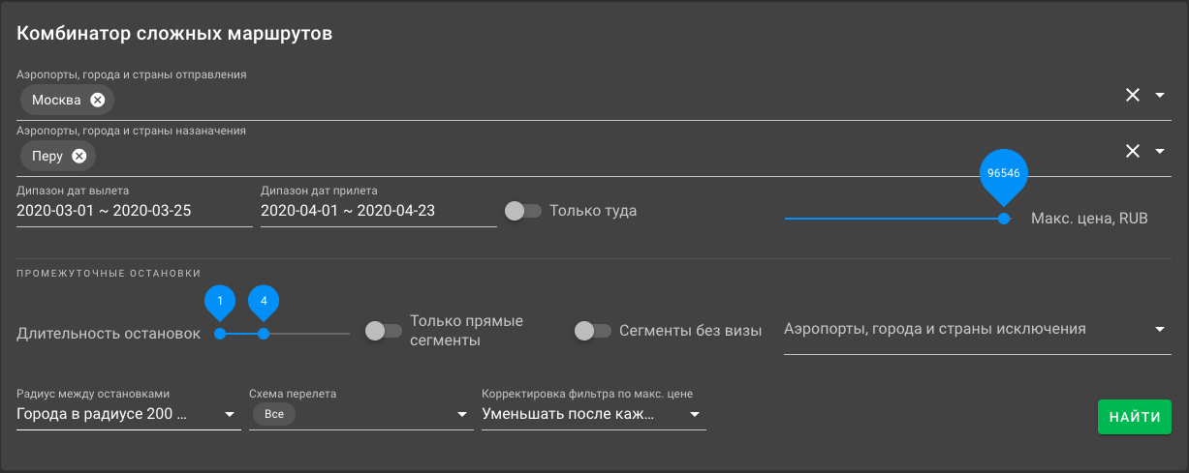Enable Только прямые сегменты switch
The width and height of the screenshot is (1189, 473).
coord(382,331)
